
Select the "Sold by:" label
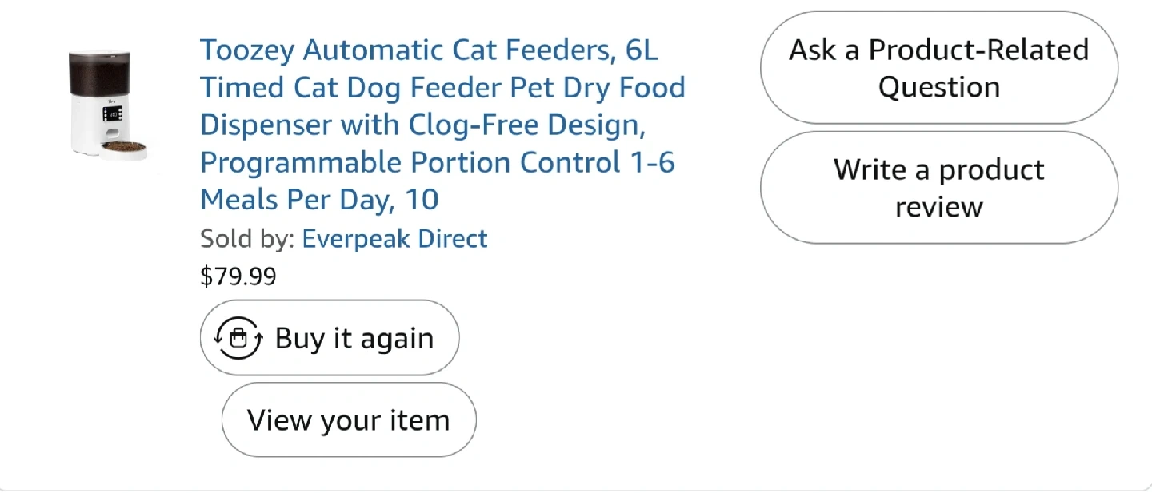pos(247,238)
